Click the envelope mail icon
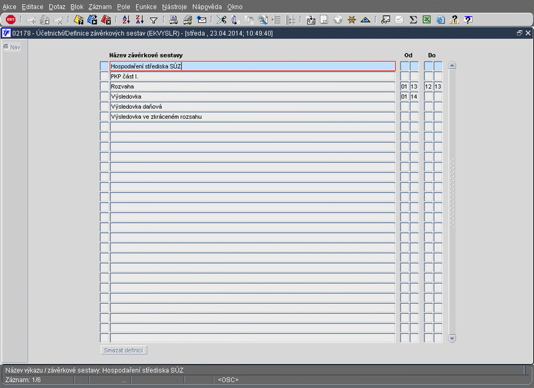This screenshot has height=388, width=534. click(202, 20)
